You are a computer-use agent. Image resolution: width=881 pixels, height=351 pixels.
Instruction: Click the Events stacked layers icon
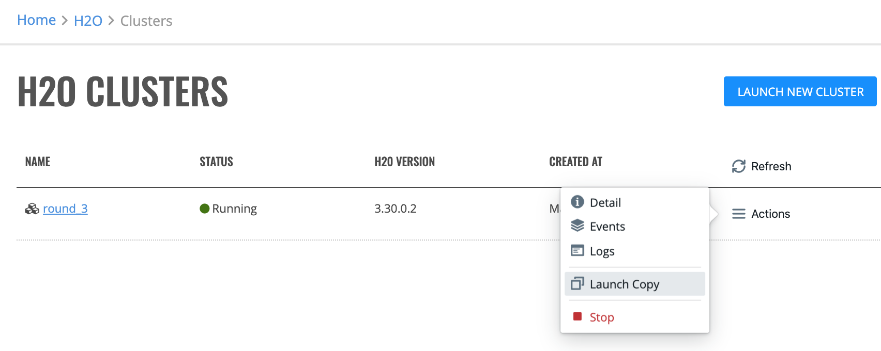click(x=577, y=226)
